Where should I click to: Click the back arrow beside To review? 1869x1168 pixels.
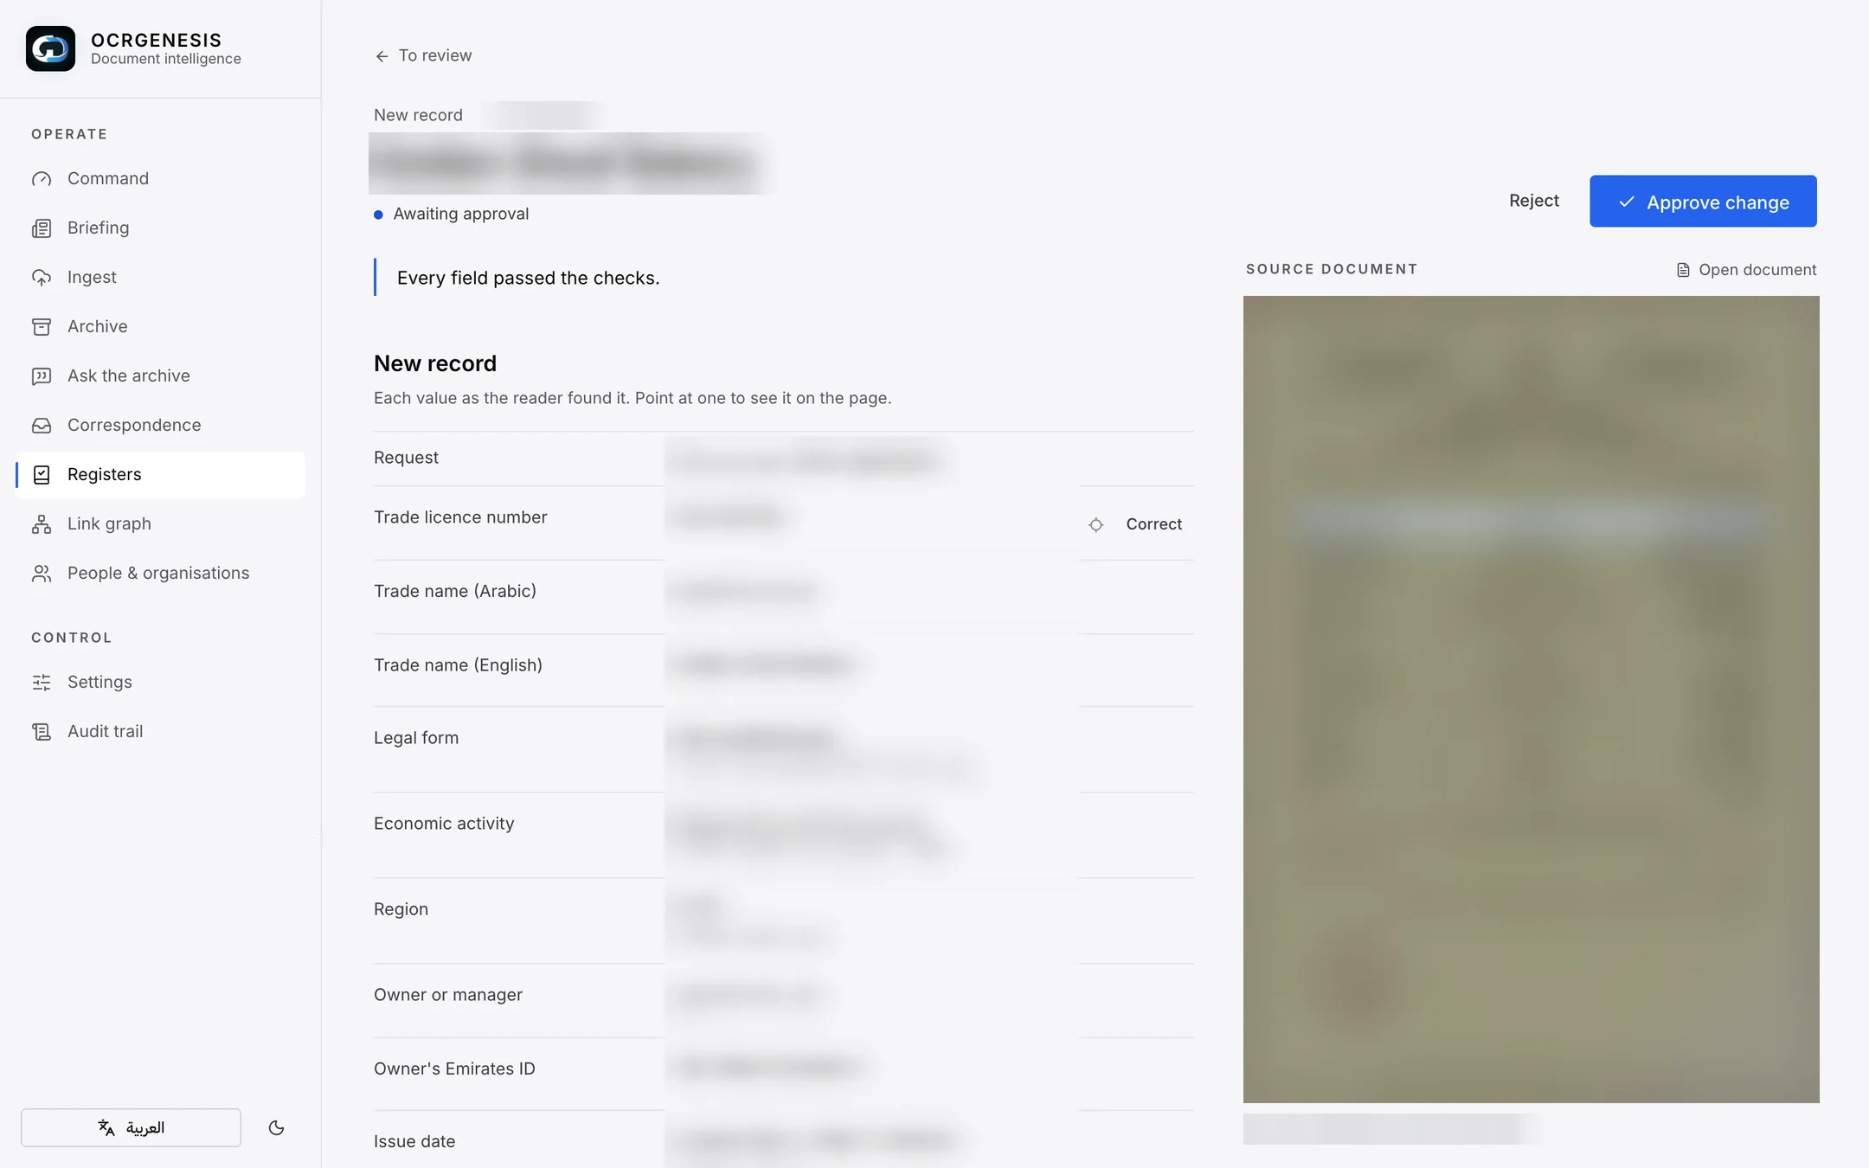pos(382,56)
